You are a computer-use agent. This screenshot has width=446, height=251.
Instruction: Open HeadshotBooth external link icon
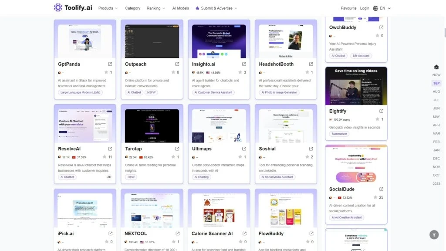311,64
